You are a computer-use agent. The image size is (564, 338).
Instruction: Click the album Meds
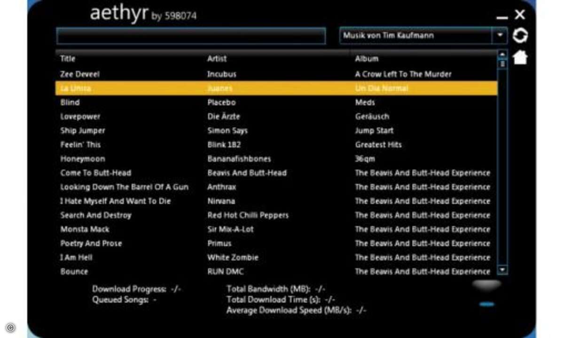click(365, 102)
